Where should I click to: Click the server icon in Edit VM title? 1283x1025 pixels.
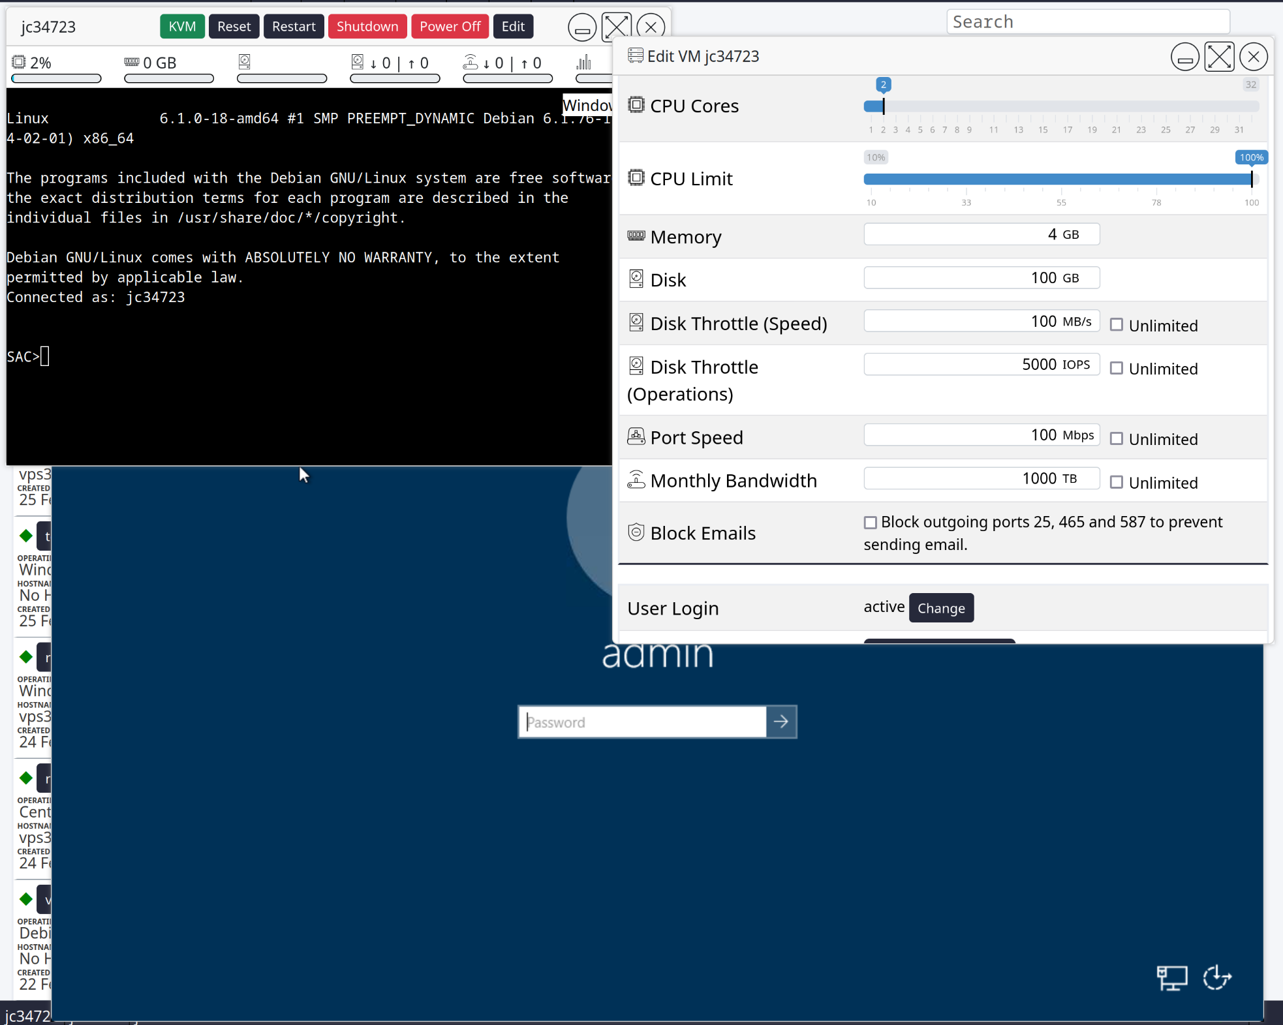(636, 55)
